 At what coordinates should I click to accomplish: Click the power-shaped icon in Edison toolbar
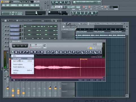coord(48,52)
